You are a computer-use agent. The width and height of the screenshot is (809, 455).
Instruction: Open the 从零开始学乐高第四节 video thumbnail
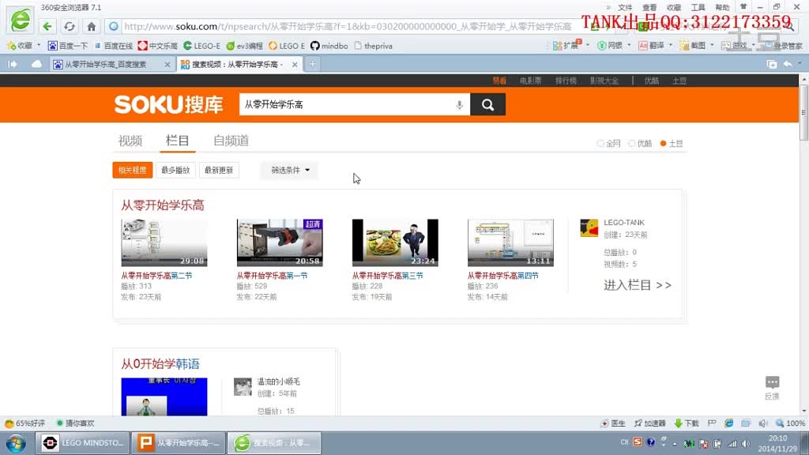pyautogui.click(x=511, y=243)
